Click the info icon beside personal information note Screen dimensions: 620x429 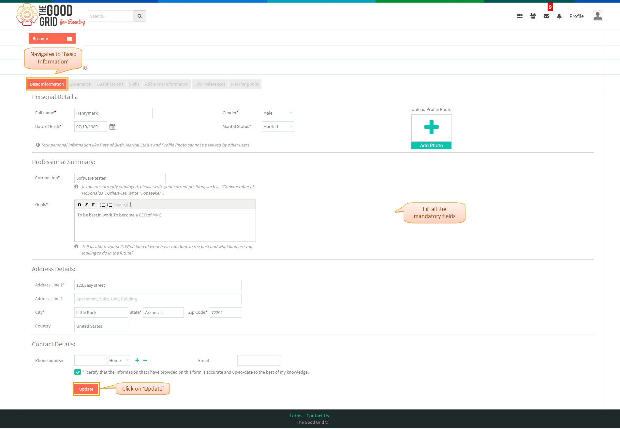tap(38, 145)
